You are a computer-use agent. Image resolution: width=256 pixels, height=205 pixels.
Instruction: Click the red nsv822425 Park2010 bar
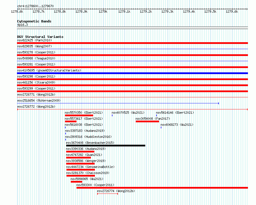[x=132, y=43]
